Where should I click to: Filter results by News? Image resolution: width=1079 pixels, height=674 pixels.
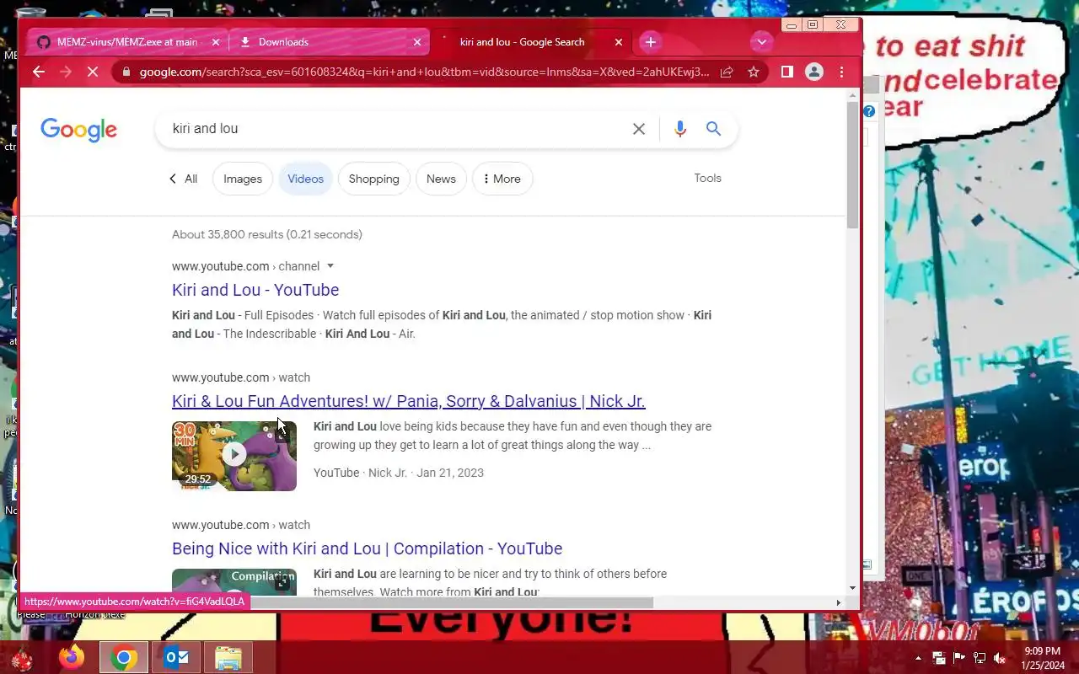pyautogui.click(x=441, y=179)
